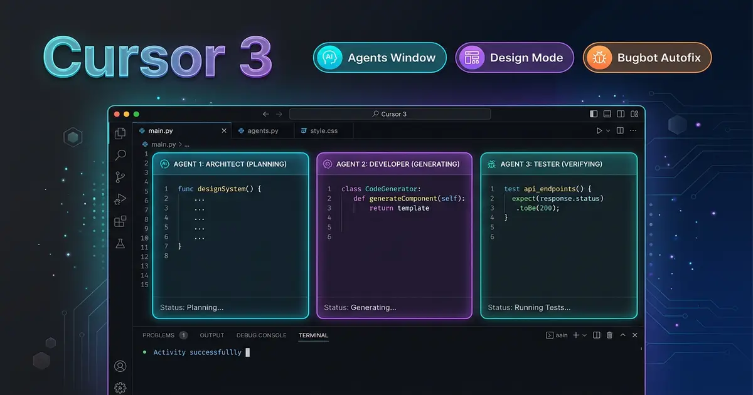The image size is (753, 395).
Task: Expand the breadcrumb ellipsis after main.py
Action: pyautogui.click(x=186, y=144)
